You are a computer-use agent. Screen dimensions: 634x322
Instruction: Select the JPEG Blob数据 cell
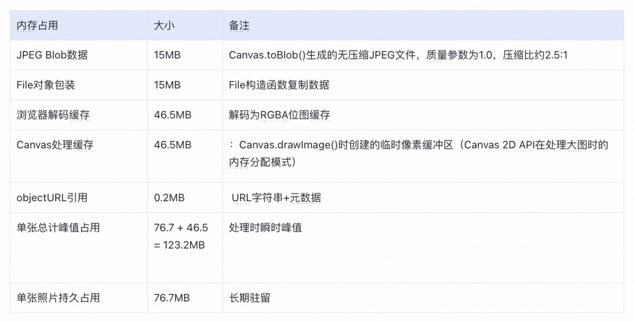coord(52,55)
